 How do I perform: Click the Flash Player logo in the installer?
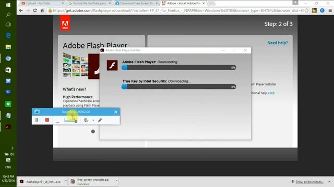point(112,65)
